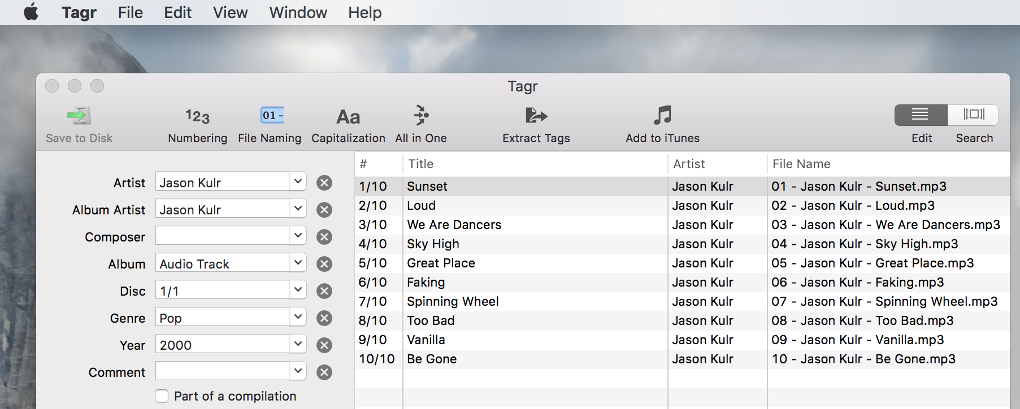
Task: Expand the Composer dropdown arrow
Action: coord(298,236)
